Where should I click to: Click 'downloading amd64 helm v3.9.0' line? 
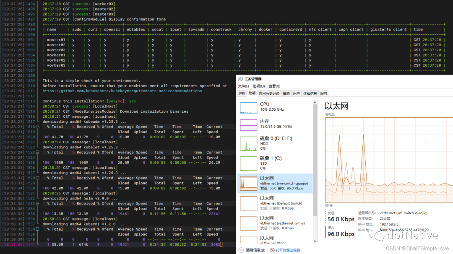coord(80,199)
